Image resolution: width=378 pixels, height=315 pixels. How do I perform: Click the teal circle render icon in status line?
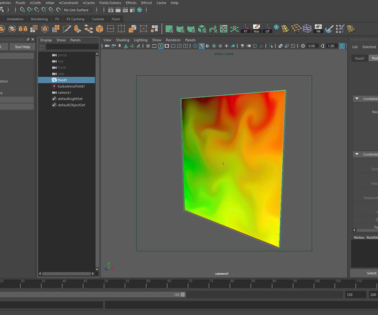point(140,10)
